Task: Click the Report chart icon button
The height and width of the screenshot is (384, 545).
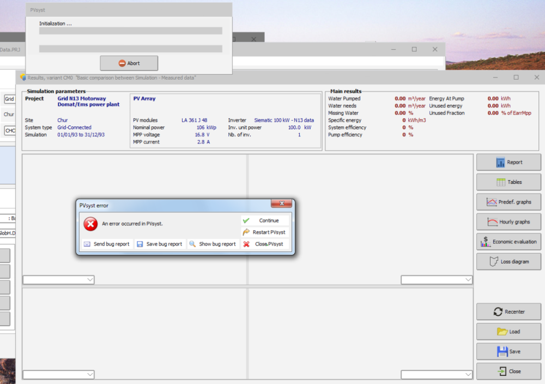Action: pyautogui.click(x=508, y=163)
